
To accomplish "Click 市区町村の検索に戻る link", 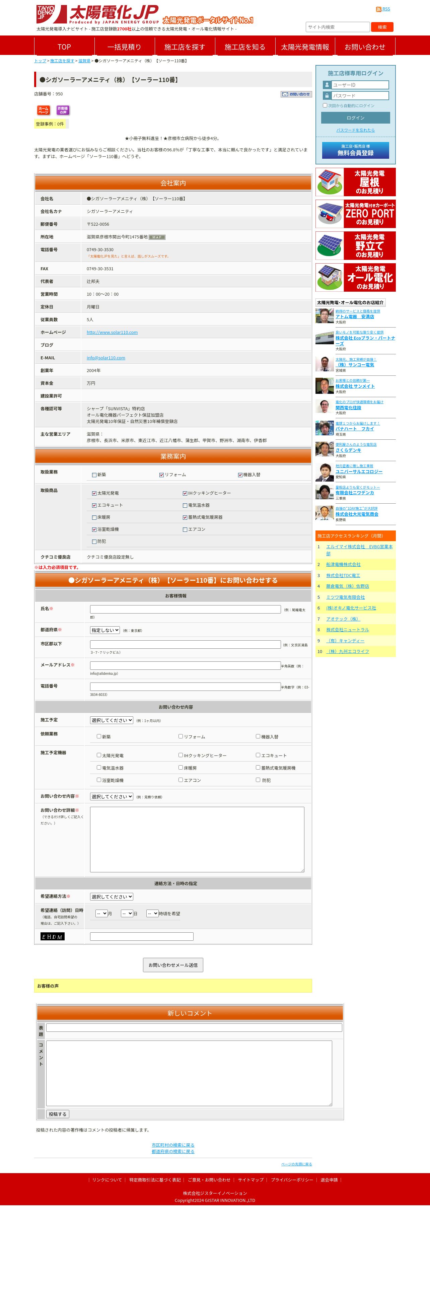I will click(173, 1145).
